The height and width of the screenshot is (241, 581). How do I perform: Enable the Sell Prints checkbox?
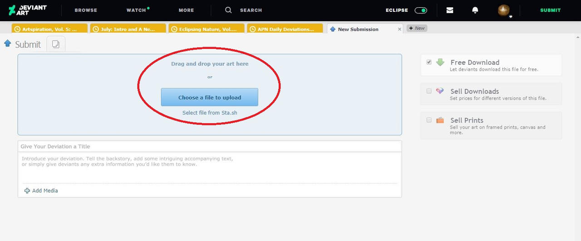click(x=429, y=120)
